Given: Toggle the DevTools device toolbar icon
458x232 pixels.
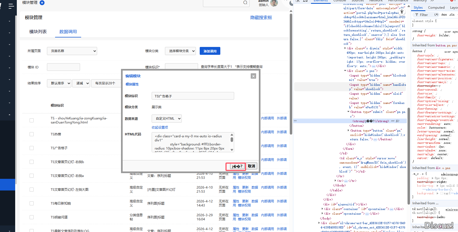Looking at the screenshot, I should [305, 1].
